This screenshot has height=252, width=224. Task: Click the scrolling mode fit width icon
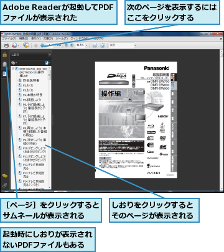[95, 45]
